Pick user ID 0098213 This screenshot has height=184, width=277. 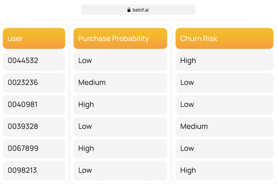tap(34, 170)
